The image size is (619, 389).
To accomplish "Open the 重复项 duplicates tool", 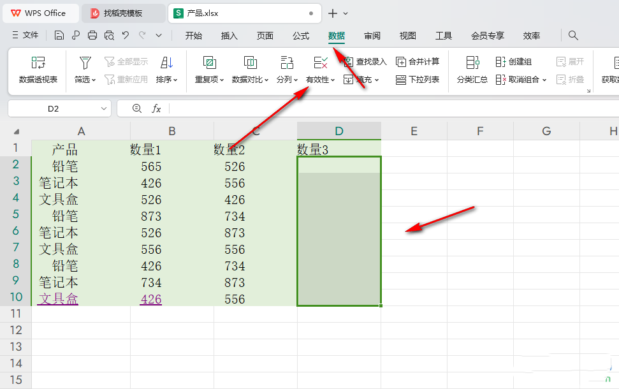I will 209,70.
